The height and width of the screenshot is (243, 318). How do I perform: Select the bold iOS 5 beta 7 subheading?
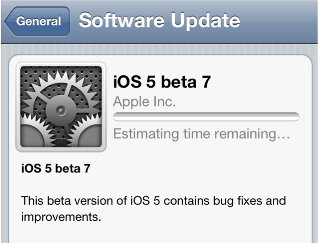[x=56, y=168]
